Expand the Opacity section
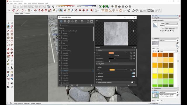Image resolution: width=187 pixels, height=105 pixels. click(x=96, y=80)
